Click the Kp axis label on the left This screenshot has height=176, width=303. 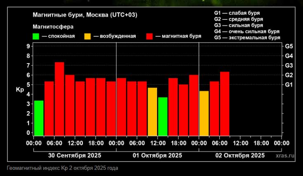click(x=20, y=89)
